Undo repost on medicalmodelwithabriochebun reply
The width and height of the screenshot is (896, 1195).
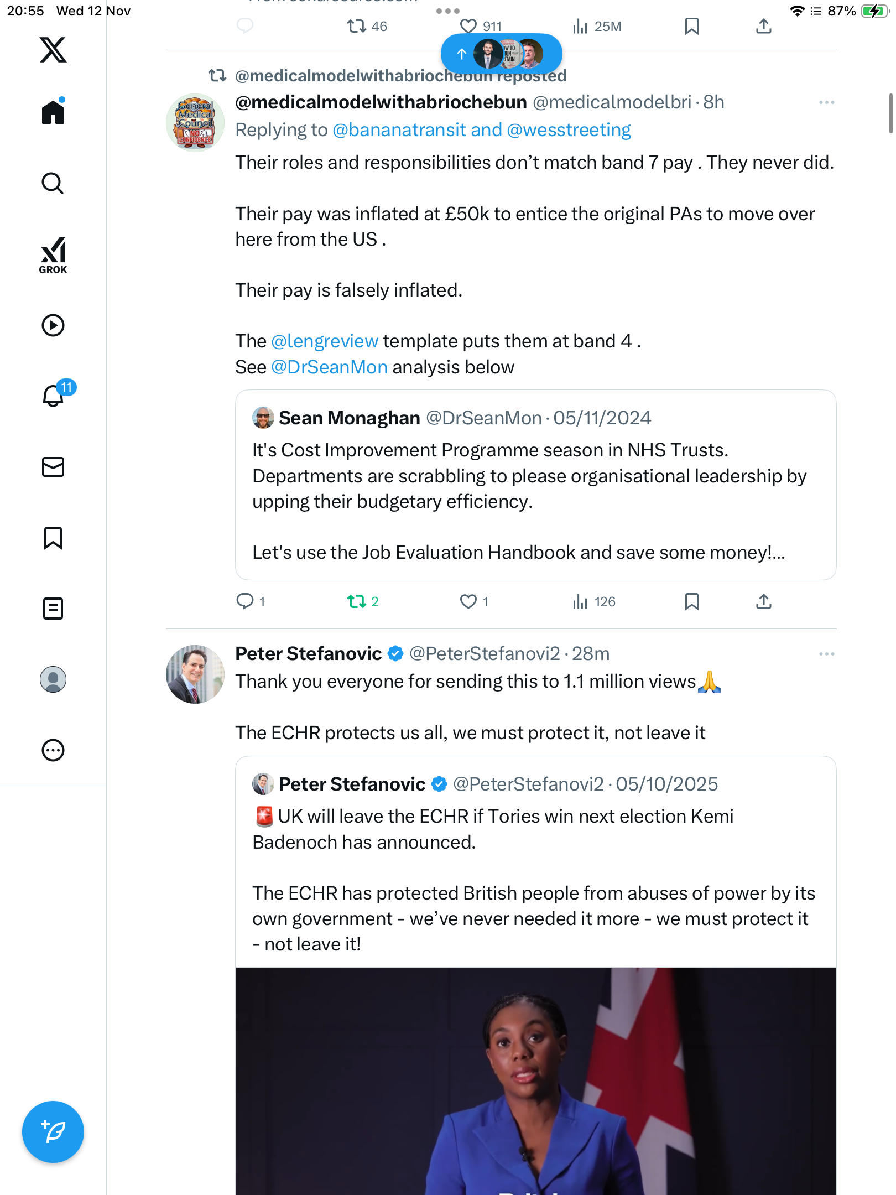357,601
